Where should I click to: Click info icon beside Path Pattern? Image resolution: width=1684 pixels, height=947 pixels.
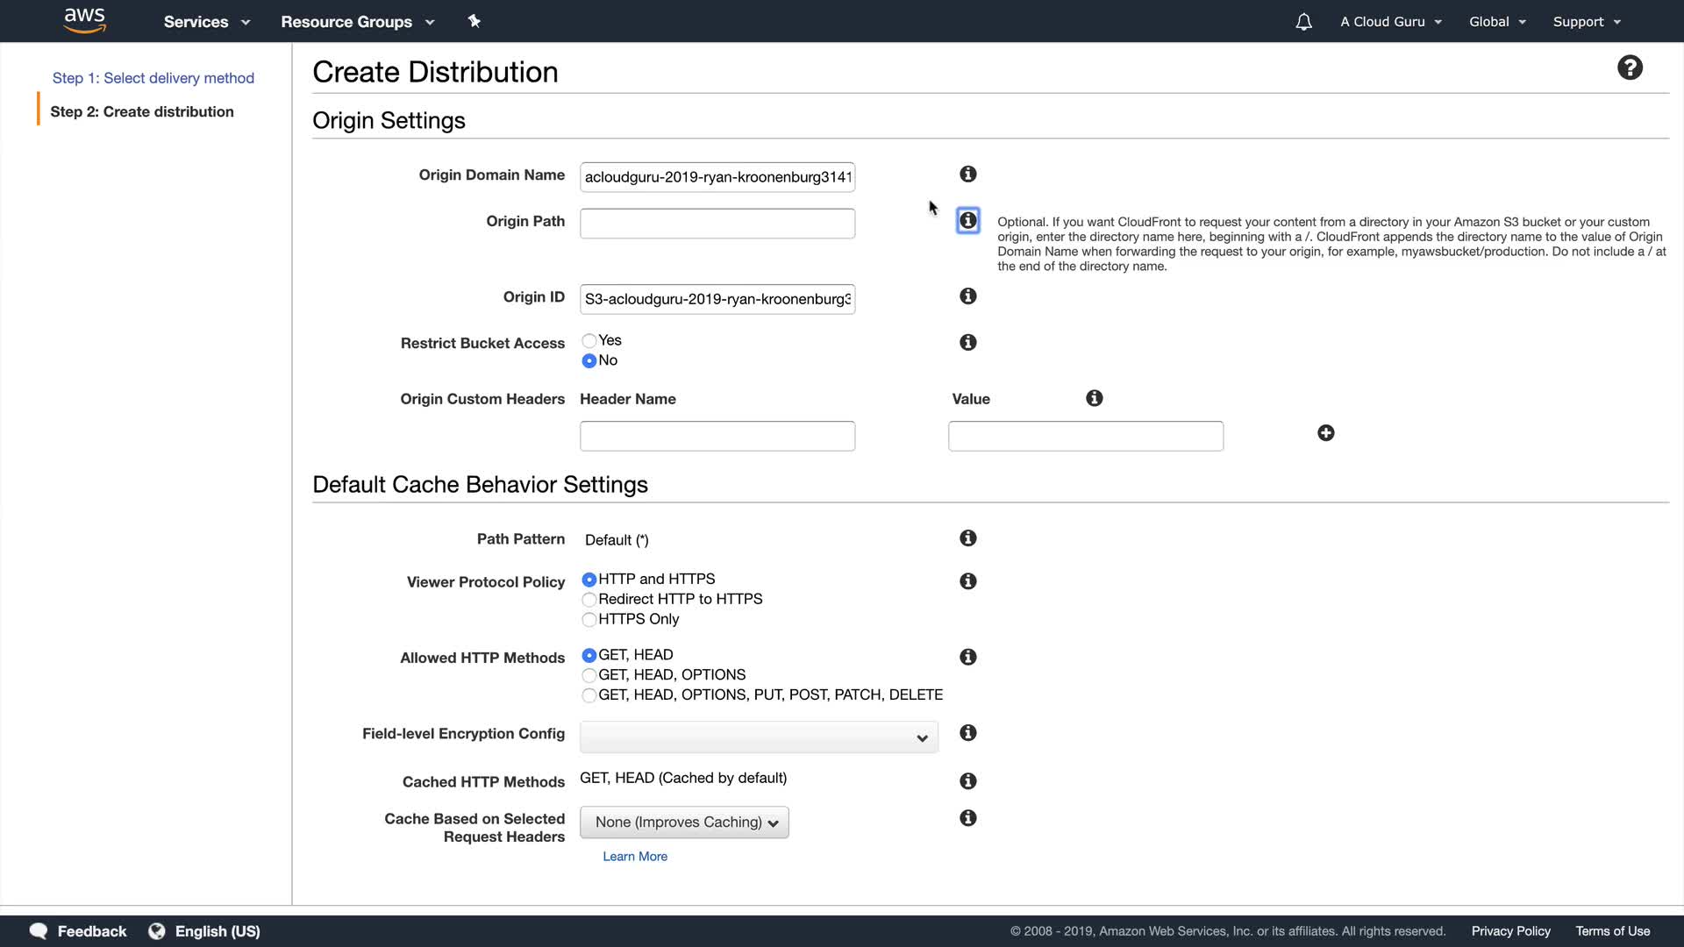(x=967, y=538)
